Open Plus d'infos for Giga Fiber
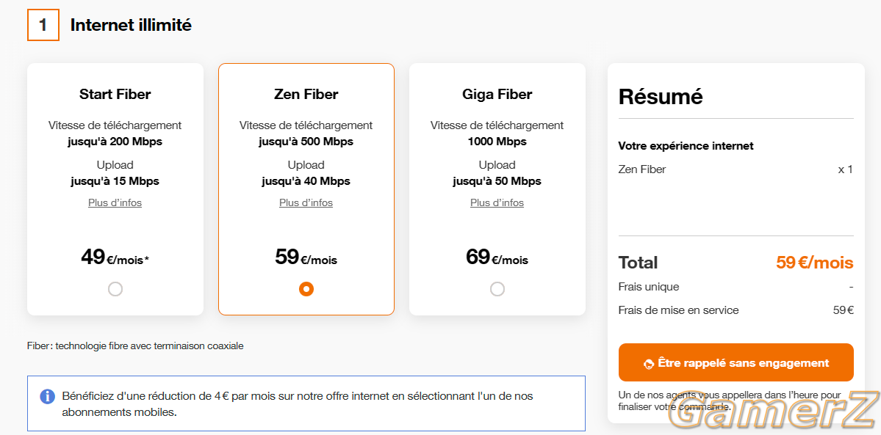881x435 pixels. 497,202
